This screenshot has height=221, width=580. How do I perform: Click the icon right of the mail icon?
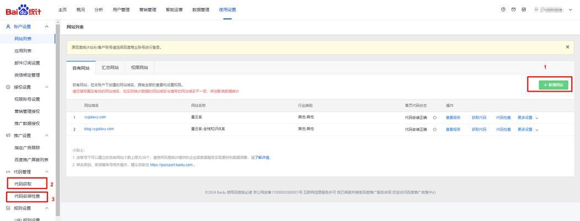524,9
